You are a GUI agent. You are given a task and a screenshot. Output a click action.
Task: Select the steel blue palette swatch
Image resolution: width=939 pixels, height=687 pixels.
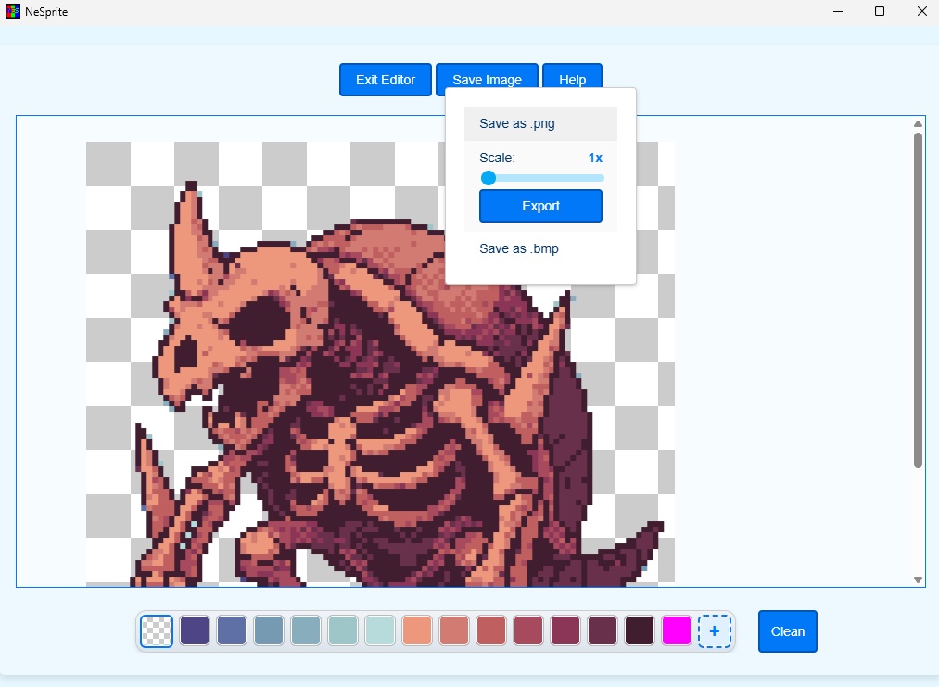click(269, 631)
